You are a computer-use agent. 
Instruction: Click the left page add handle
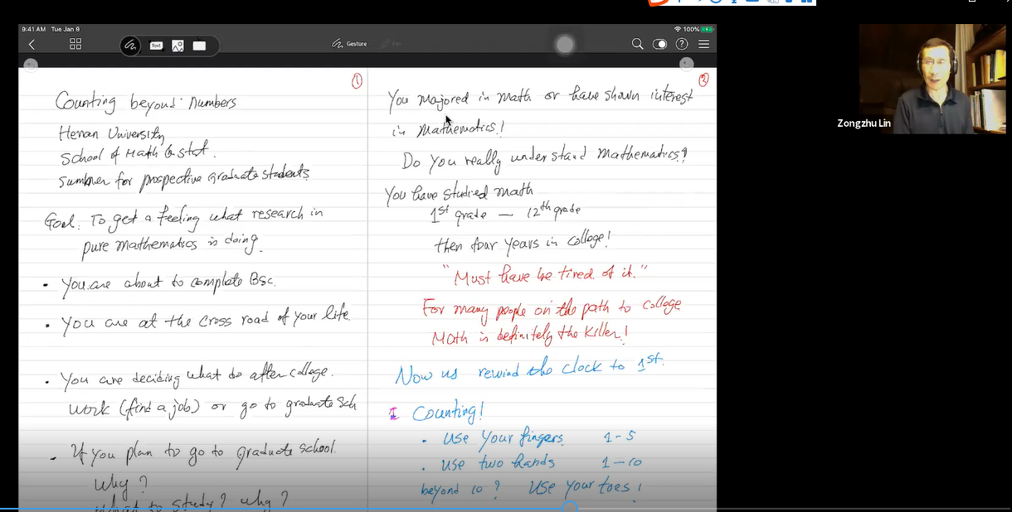pyautogui.click(x=31, y=64)
